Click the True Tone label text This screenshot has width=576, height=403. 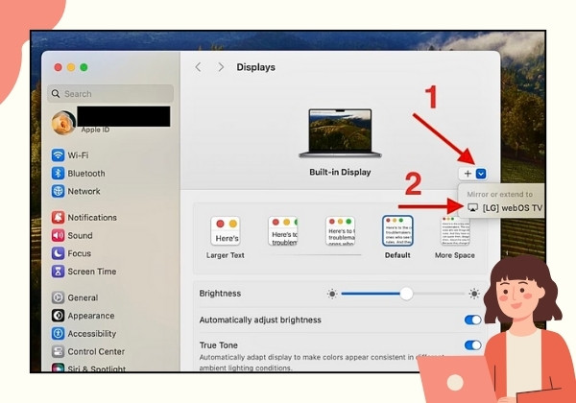click(219, 345)
